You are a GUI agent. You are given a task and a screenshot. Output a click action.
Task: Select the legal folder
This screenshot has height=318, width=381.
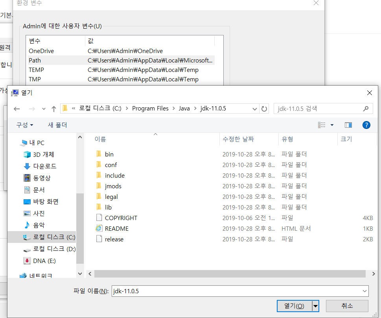pos(111,197)
